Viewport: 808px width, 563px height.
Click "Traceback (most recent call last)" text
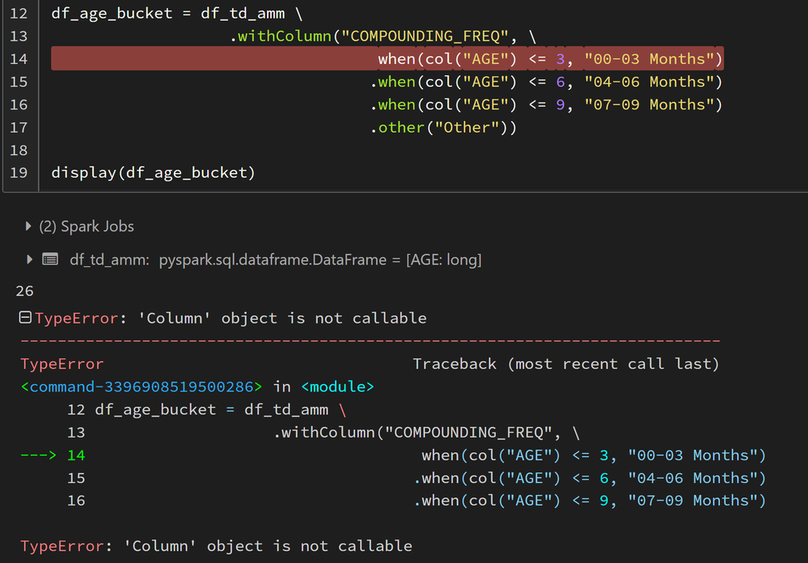pos(565,364)
